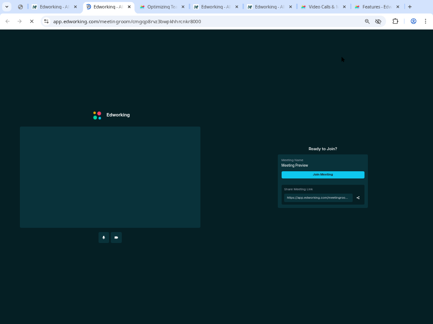Click the zoom magnifier icon in address bar
This screenshot has height=324, width=433.
(x=367, y=22)
